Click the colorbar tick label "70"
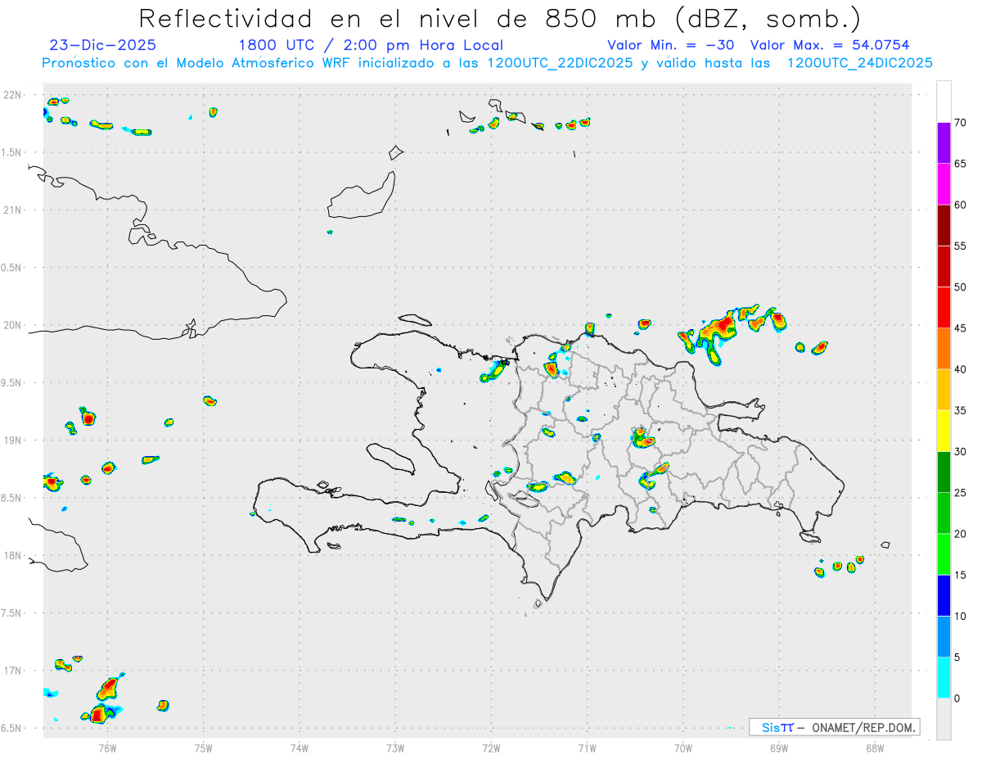The height and width of the screenshot is (759, 982). point(960,123)
